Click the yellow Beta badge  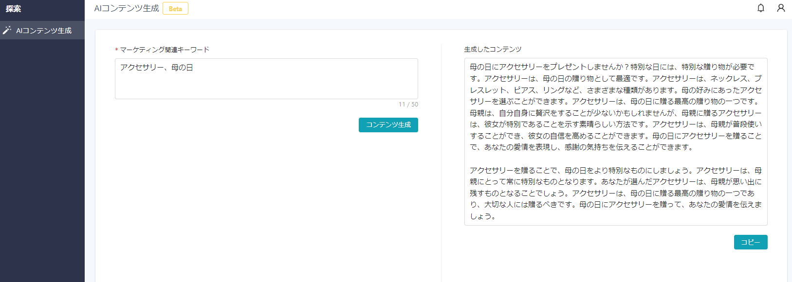[x=175, y=9]
